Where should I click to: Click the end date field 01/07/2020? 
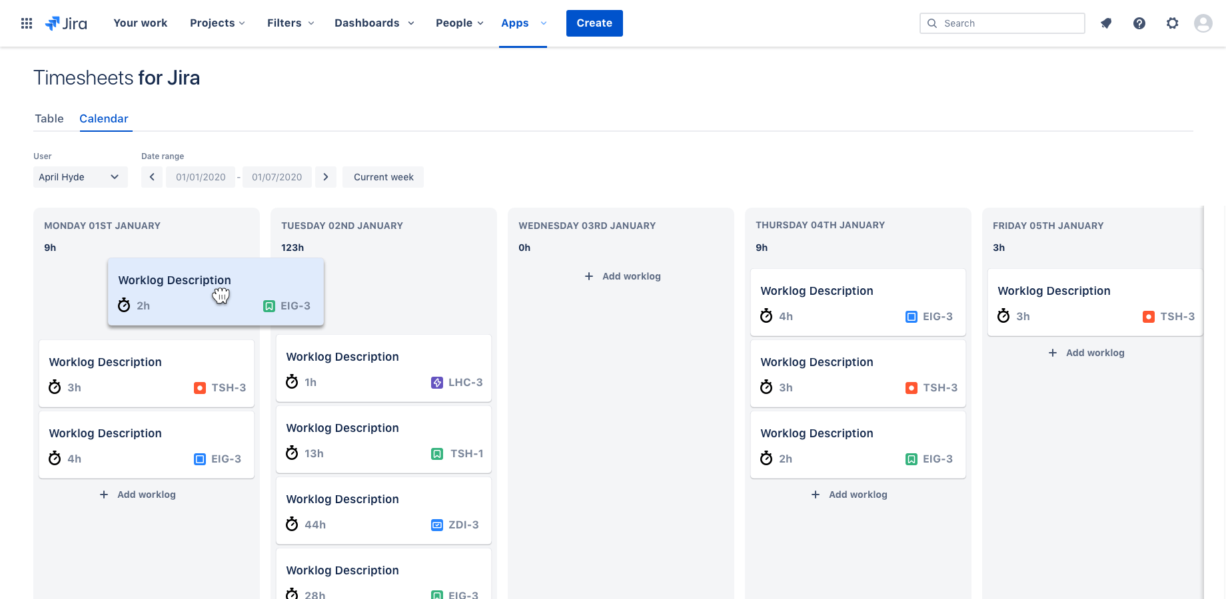(277, 177)
